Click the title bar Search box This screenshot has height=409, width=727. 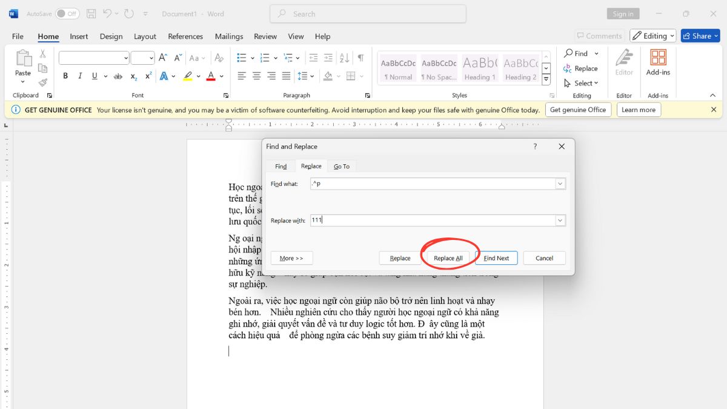(368, 14)
